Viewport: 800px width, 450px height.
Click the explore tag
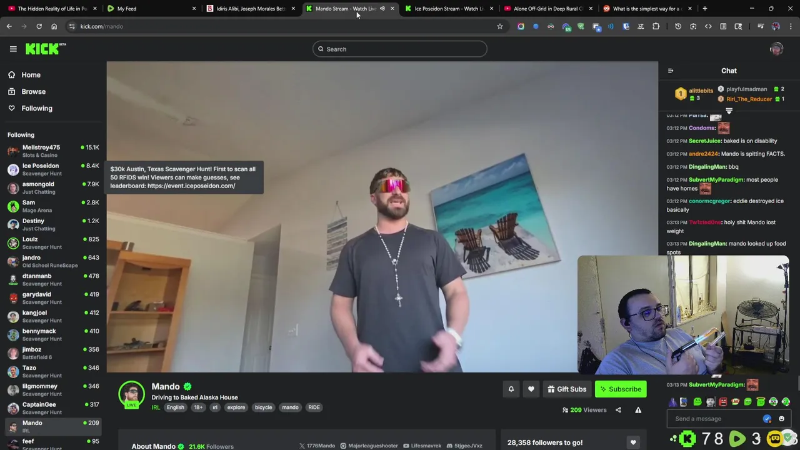(236, 407)
